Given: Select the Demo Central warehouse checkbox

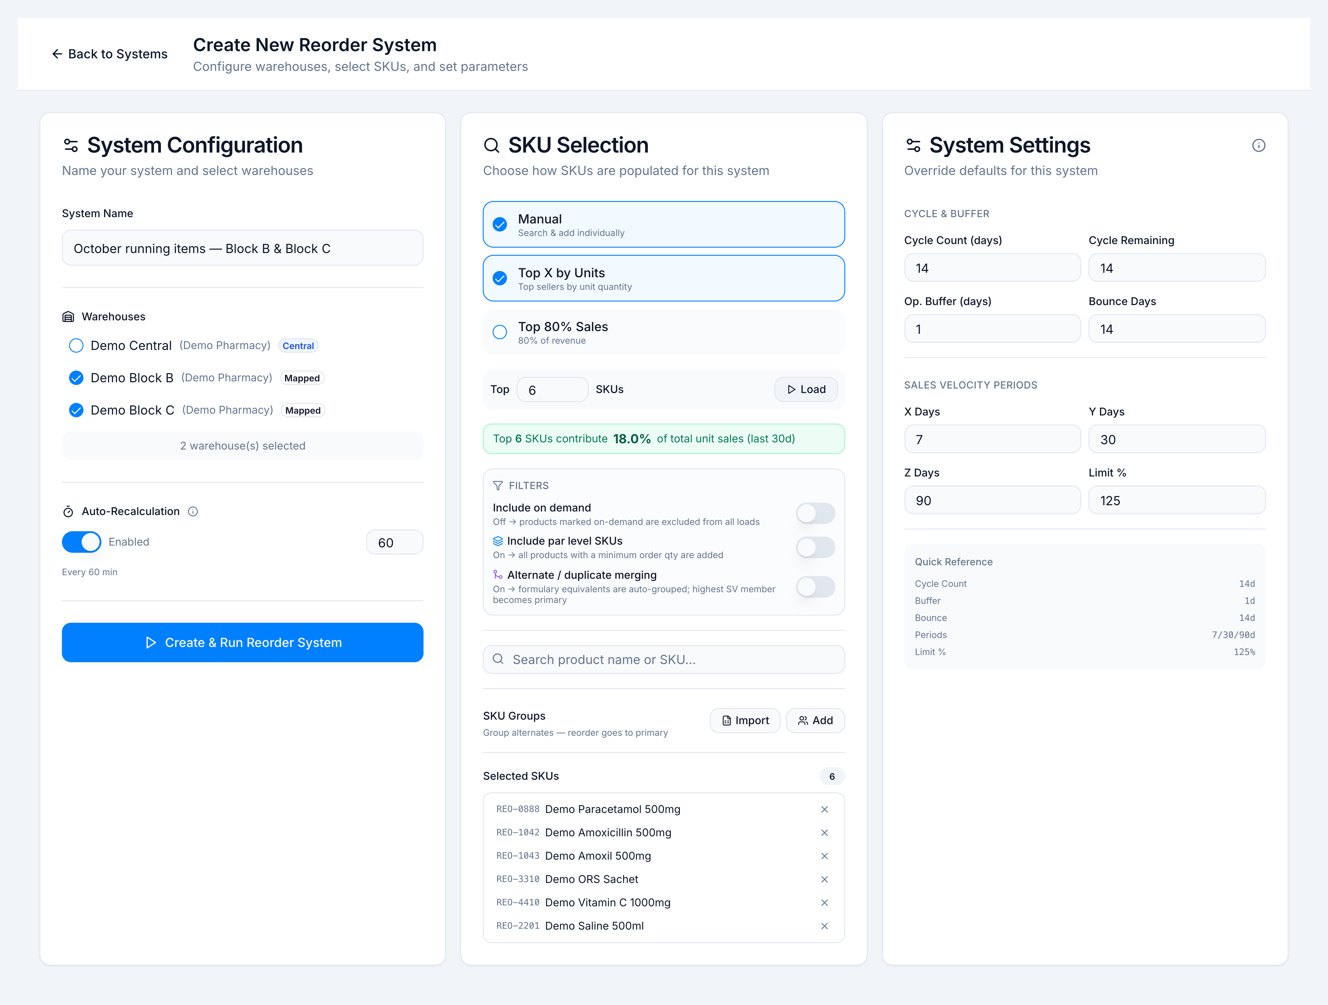Looking at the screenshot, I should click(76, 346).
